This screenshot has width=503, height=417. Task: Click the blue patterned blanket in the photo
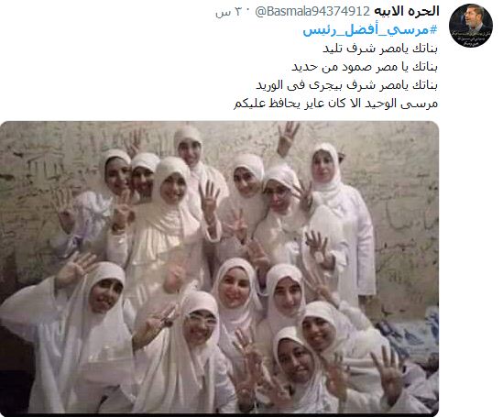(x=414, y=337)
